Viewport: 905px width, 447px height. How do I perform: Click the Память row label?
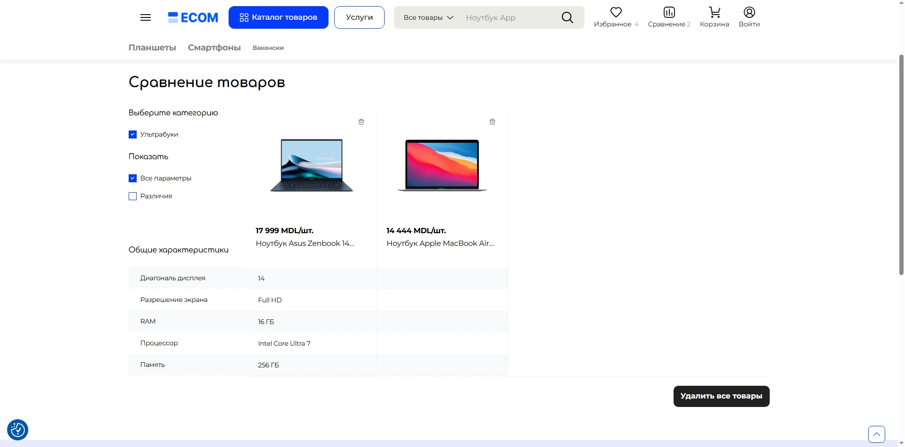[153, 365]
